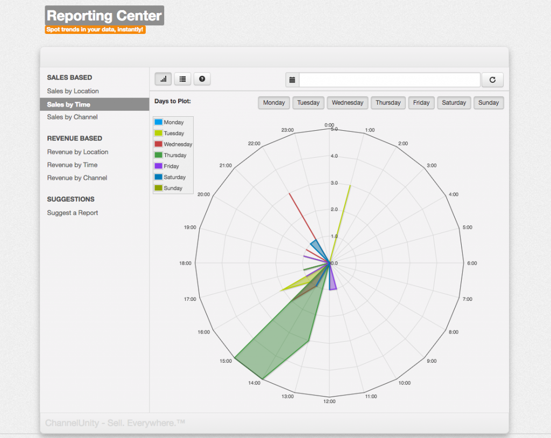Click Reporting Center title heading
551x438 pixels.
point(104,16)
